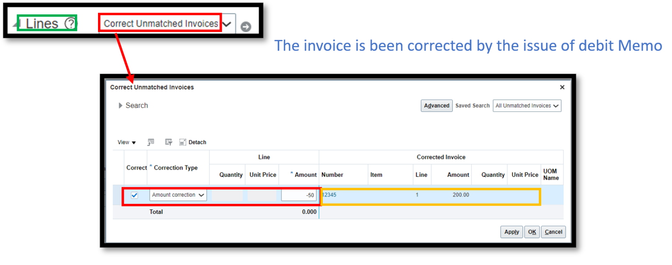Screen dimensions: 672x265
Task: Click the Go arrow beside Correct Unmatched Invoices
Action: tap(245, 26)
